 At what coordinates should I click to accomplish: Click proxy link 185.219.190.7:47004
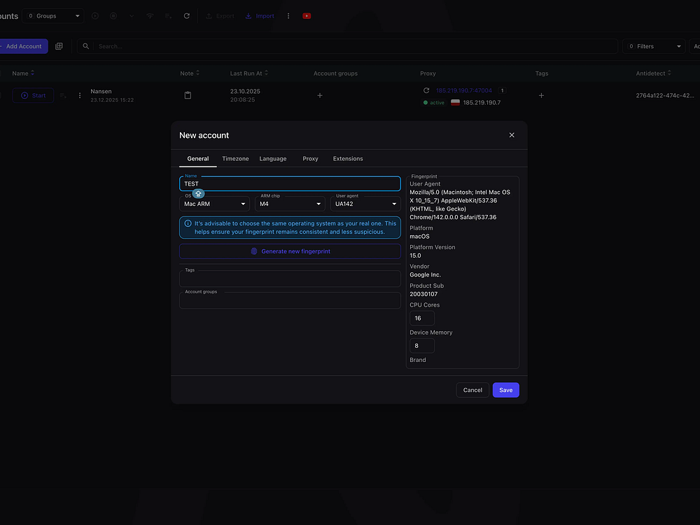pos(464,90)
